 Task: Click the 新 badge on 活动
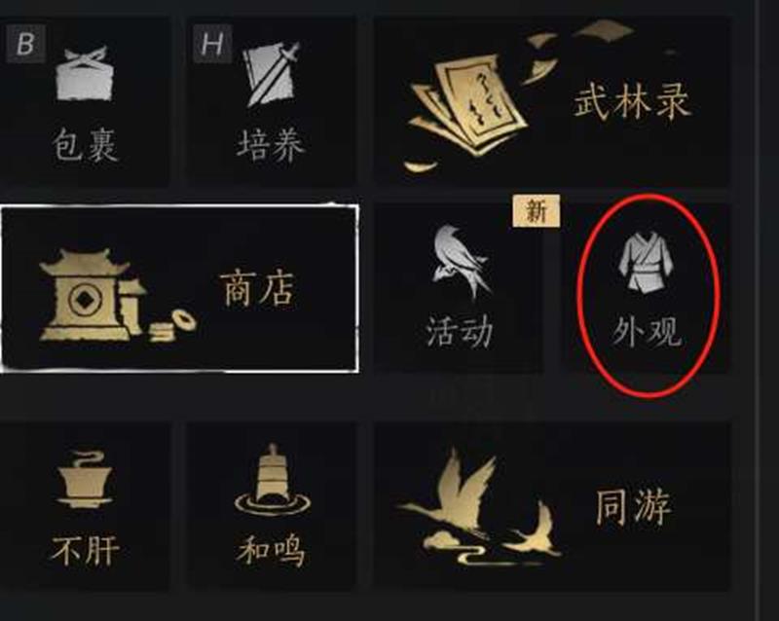pos(537,211)
